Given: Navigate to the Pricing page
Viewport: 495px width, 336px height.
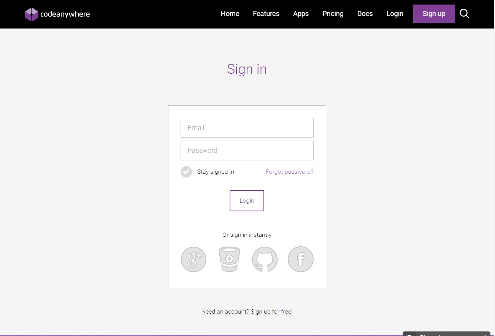Looking at the screenshot, I should pyautogui.click(x=333, y=14).
